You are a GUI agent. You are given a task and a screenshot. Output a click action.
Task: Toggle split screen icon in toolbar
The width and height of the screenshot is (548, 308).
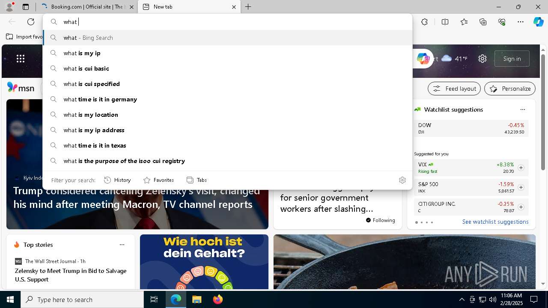point(445,22)
